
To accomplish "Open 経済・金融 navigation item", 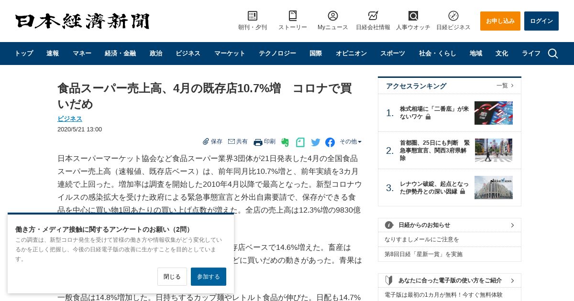I will pos(120,54).
